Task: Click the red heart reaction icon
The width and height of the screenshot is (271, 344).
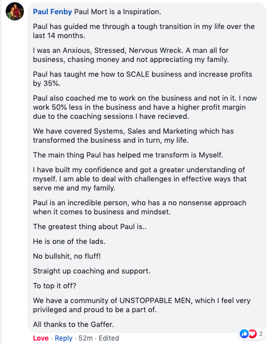Action: (252, 334)
